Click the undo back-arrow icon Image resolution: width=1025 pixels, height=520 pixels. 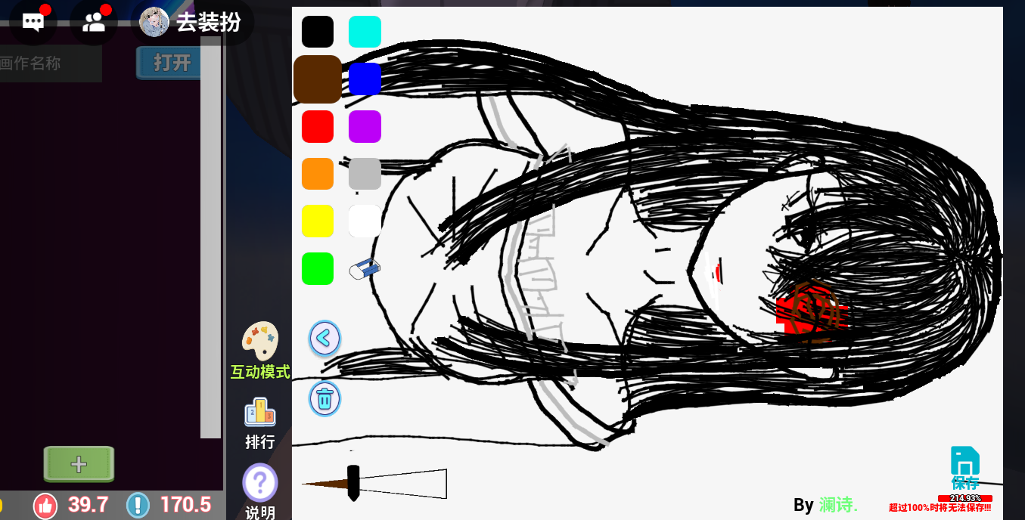pos(325,338)
